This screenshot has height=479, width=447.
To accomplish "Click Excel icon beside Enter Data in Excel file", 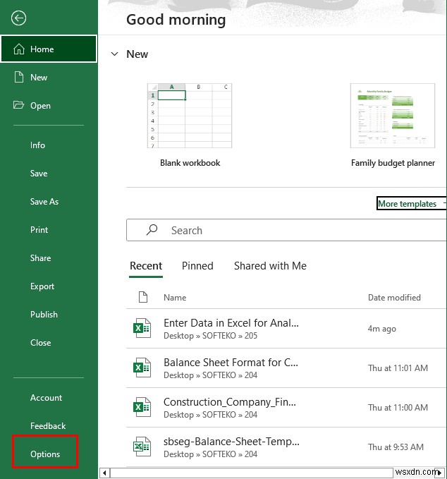I will click(142, 328).
